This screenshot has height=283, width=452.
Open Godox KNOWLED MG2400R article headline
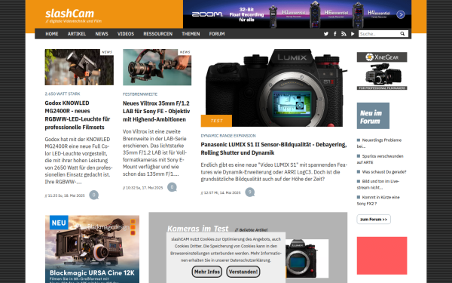coord(78,115)
